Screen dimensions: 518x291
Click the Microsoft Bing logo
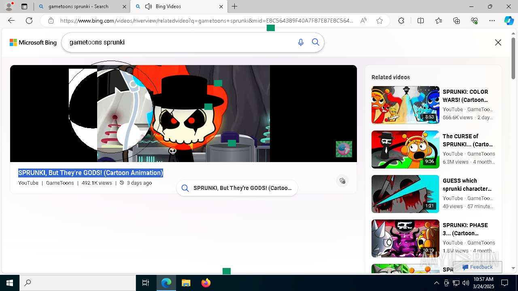point(33,42)
